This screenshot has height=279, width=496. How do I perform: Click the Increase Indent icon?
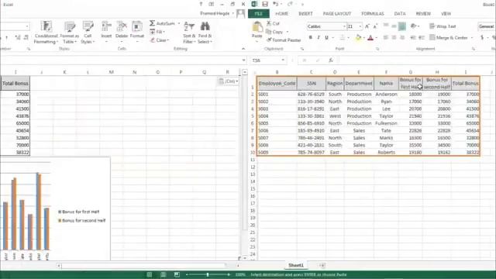(422, 38)
